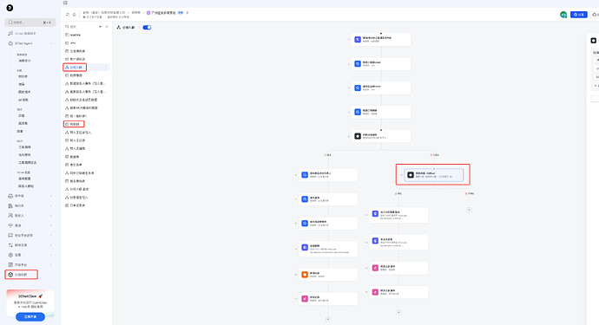
Task: Click blue button on 3ChatClaw promo card
Action: 30,316
